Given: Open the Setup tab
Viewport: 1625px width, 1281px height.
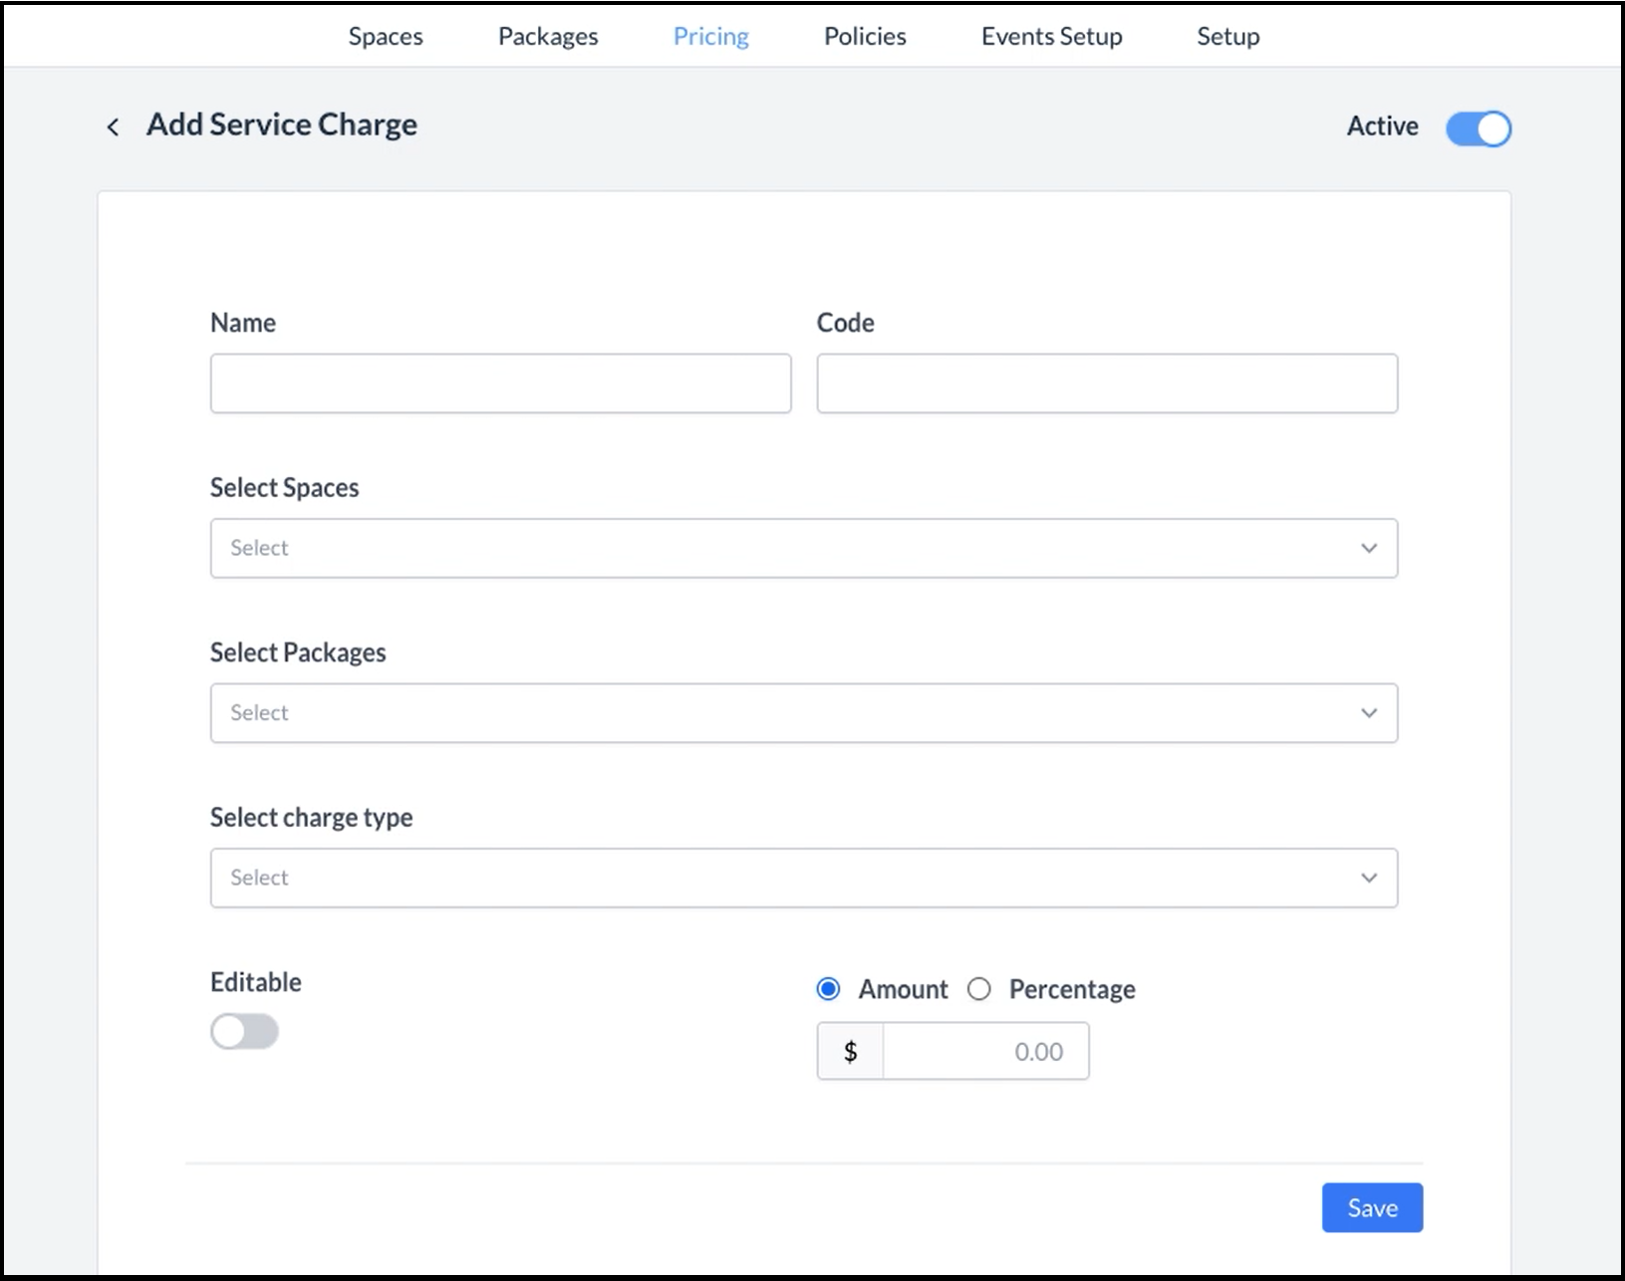Looking at the screenshot, I should (x=1227, y=37).
